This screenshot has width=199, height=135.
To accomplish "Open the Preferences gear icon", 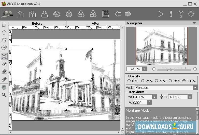I will tap(191, 14).
